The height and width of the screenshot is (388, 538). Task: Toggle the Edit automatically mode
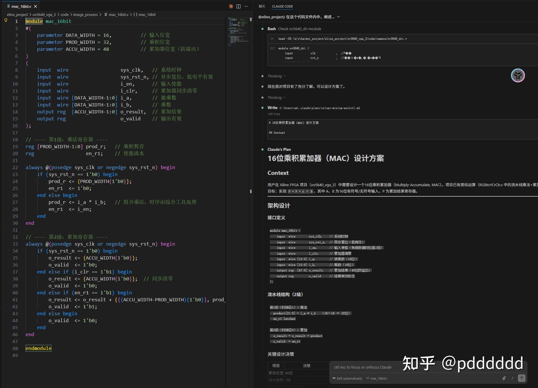[x=347, y=378]
